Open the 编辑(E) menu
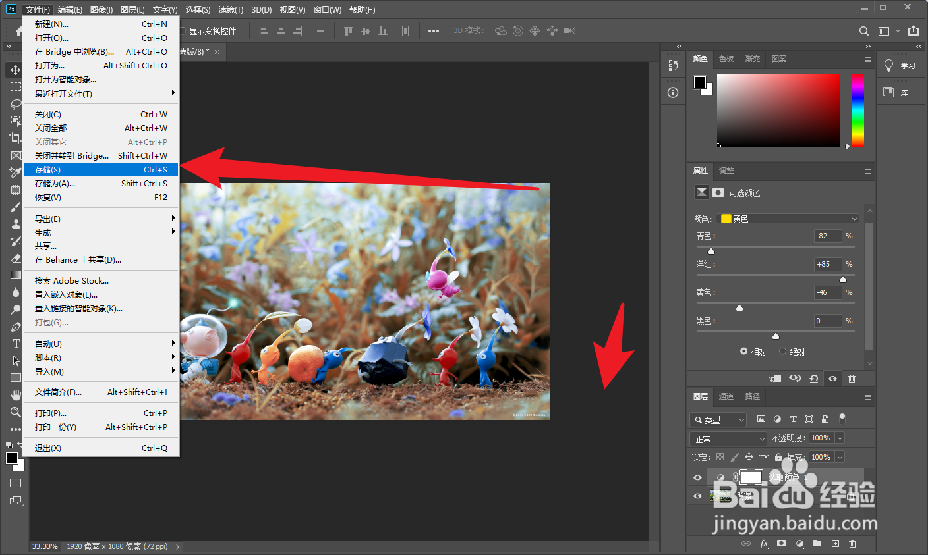 pos(70,9)
